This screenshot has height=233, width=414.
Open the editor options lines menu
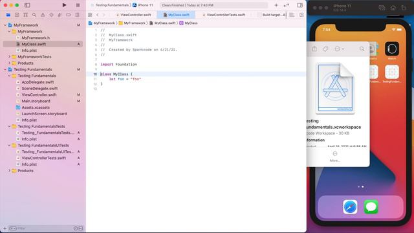(292, 15)
